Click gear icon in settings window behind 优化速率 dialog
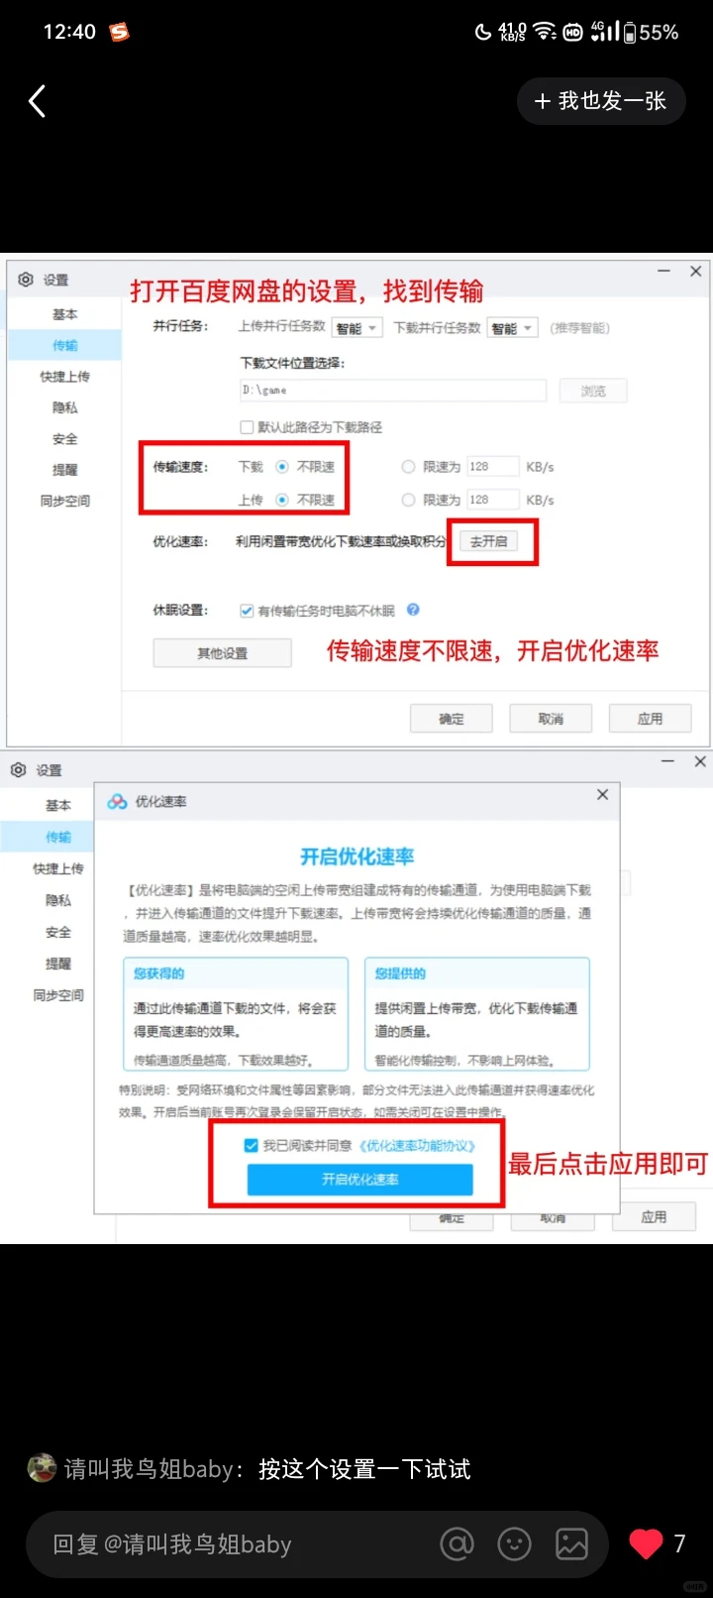The height and width of the screenshot is (1598, 713). (18, 770)
